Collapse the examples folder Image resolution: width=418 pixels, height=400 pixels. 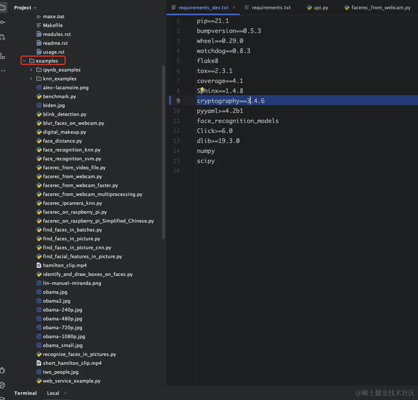[x=24, y=61]
